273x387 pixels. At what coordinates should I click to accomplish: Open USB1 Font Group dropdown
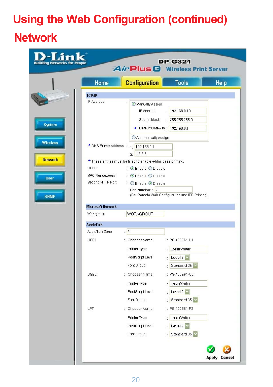click(184, 265)
